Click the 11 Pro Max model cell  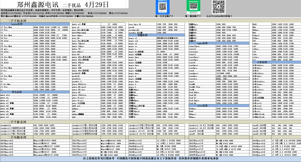pyautogui.click(x=17, y=84)
